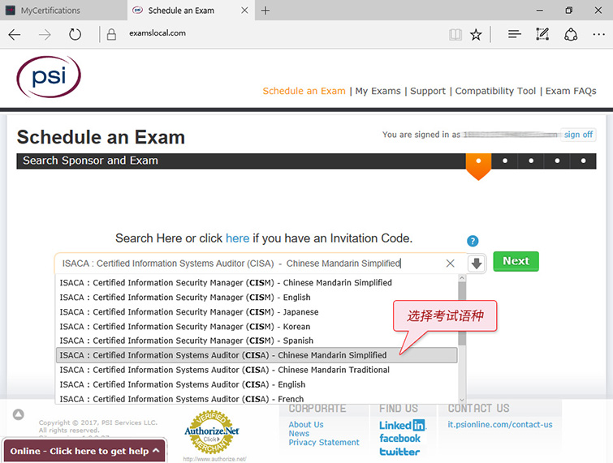Select CISM - Spanish option
This screenshot has width=613, height=463.
pyautogui.click(x=257, y=341)
